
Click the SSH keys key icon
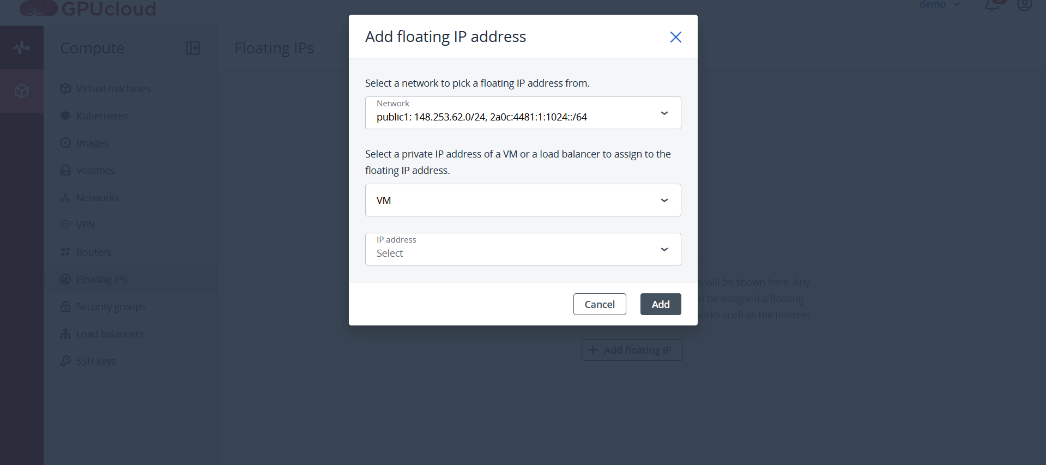pyautogui.click(x=65, y=361)
